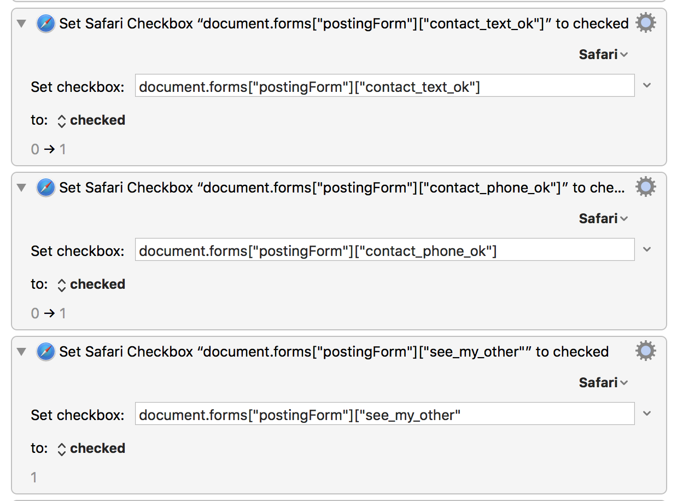Open field chevron beside contact_text_ok input
Viewport: 677px width, 501px height.
tap(647, 85)
